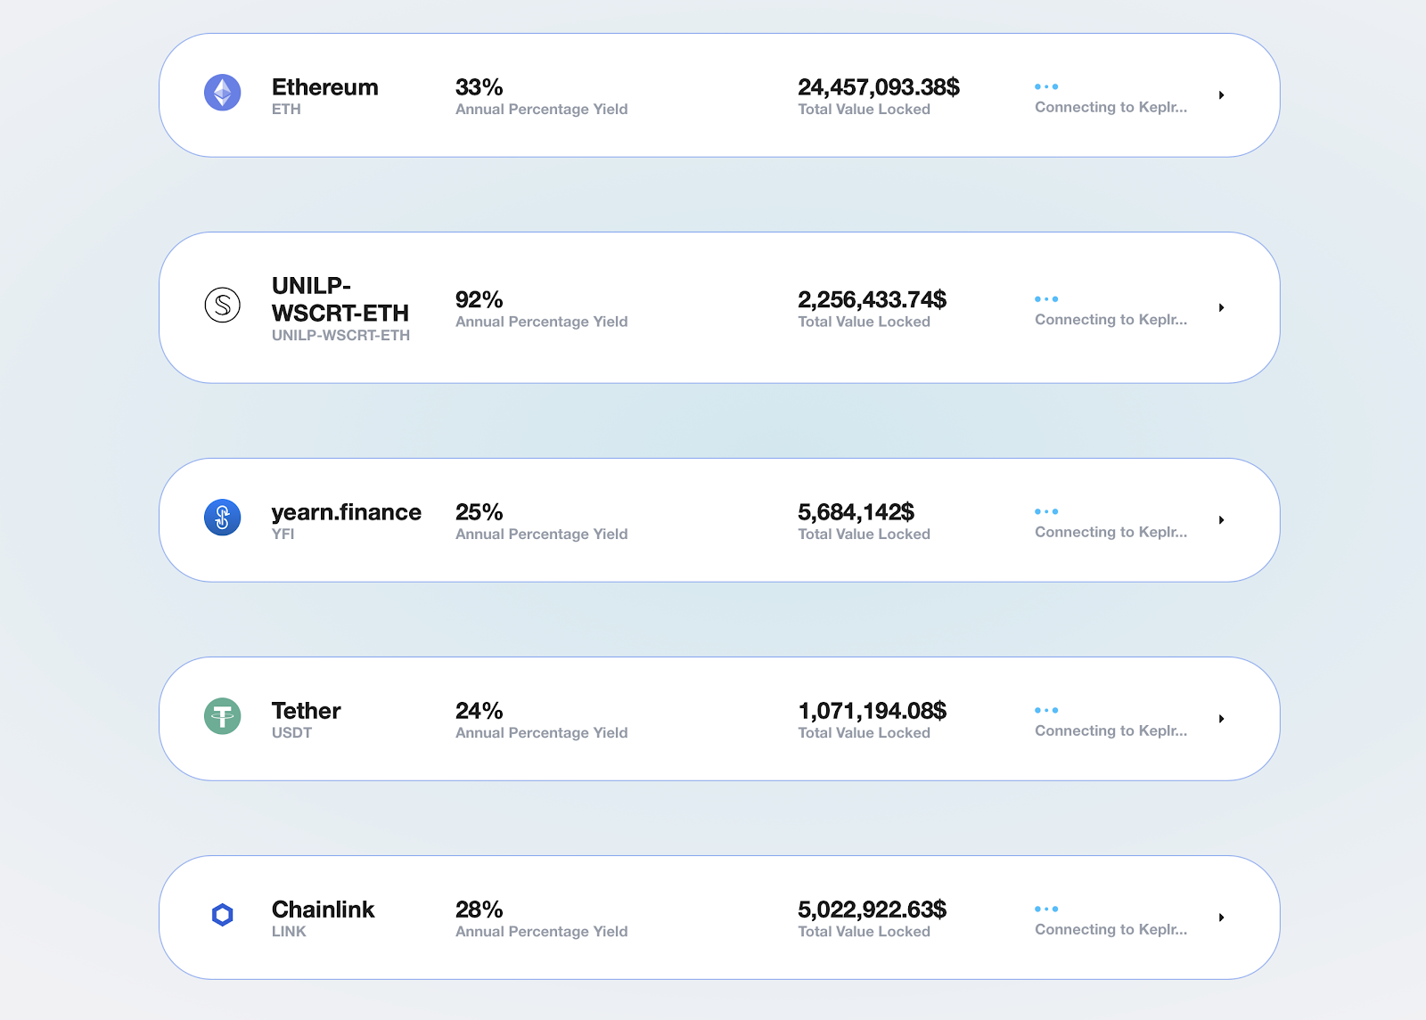
Task: Click Annual Percentage Yield label under 25%
Action: click(x=542, y=534)
